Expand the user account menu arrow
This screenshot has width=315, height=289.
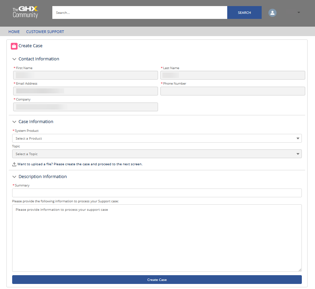point(298,13)
